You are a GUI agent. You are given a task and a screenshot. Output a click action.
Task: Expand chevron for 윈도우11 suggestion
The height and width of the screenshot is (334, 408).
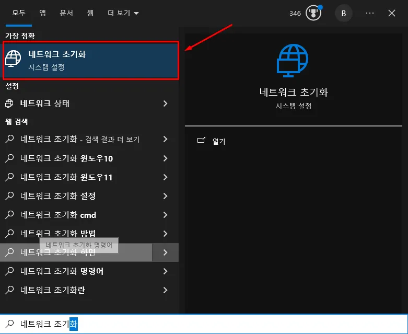(165, 177)
